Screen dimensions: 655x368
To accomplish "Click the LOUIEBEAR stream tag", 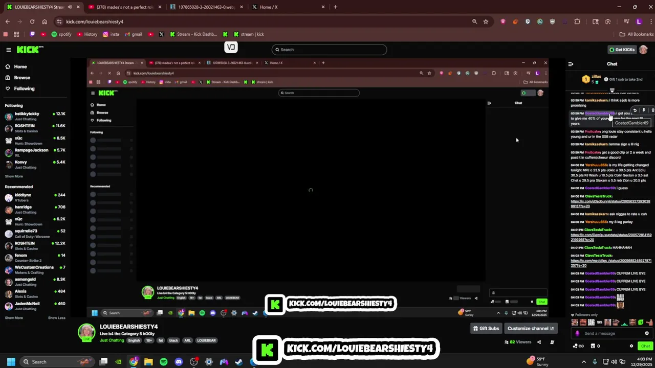I will (206, 340).
